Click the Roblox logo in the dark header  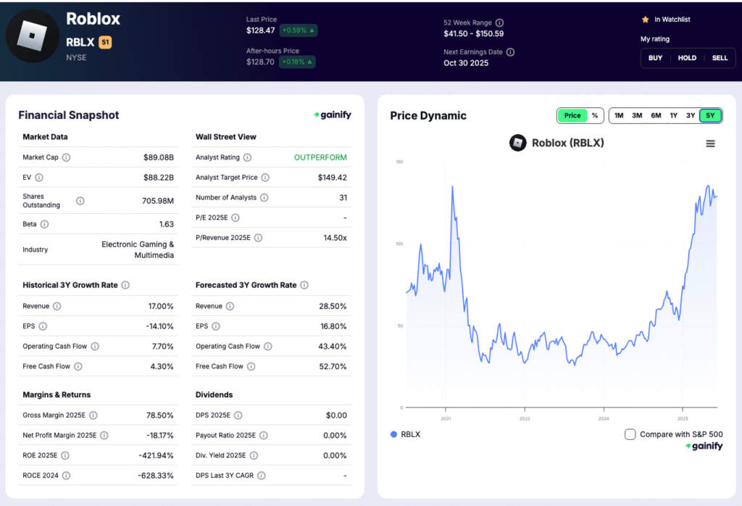(x=30, y=33)
